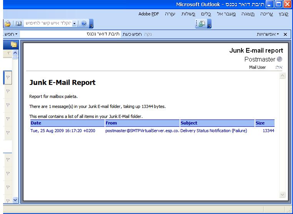This screenshot has height=214, width=293.
Task: Click message list scroll up arrow
Action: tap(15, 53)
